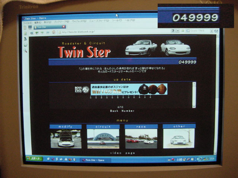Click the icon left of Twin Ster tab

coord(30,27)
